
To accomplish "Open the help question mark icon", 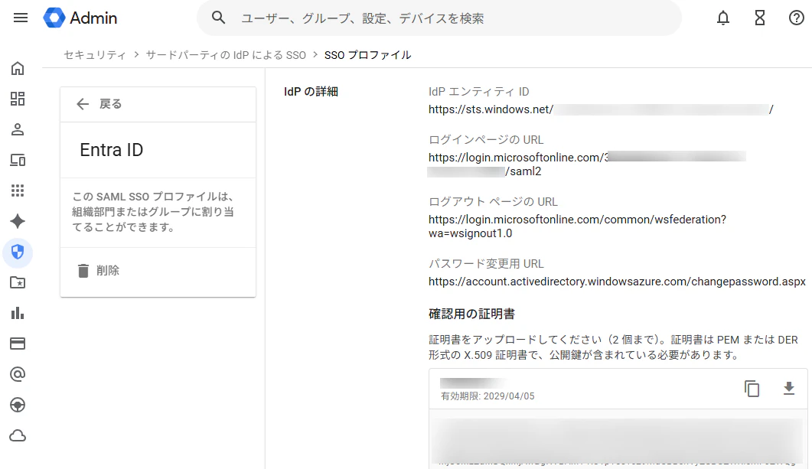I will [x=797, y=18].
